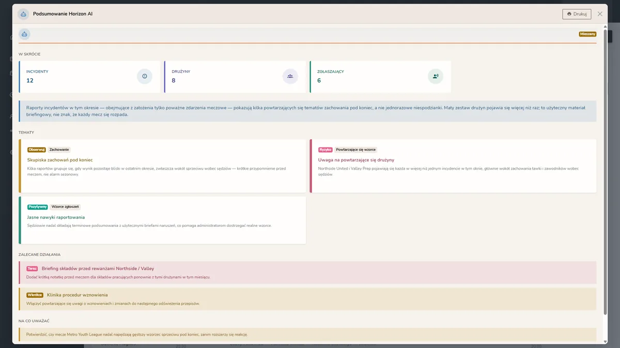Click the NA CO UWAŻAĆ section heading

34,321
